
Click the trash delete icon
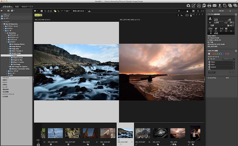198,11
